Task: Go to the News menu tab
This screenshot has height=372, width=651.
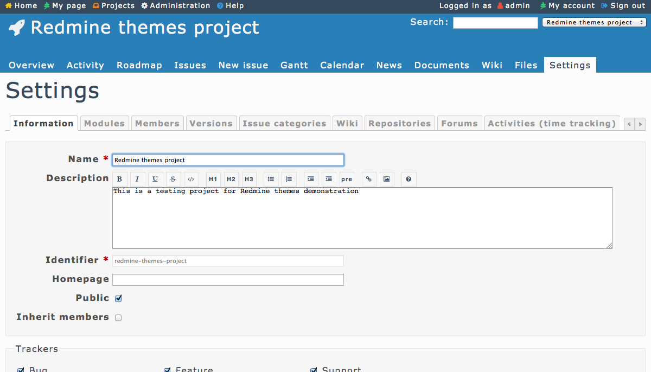Action: (x=389, y=65)
